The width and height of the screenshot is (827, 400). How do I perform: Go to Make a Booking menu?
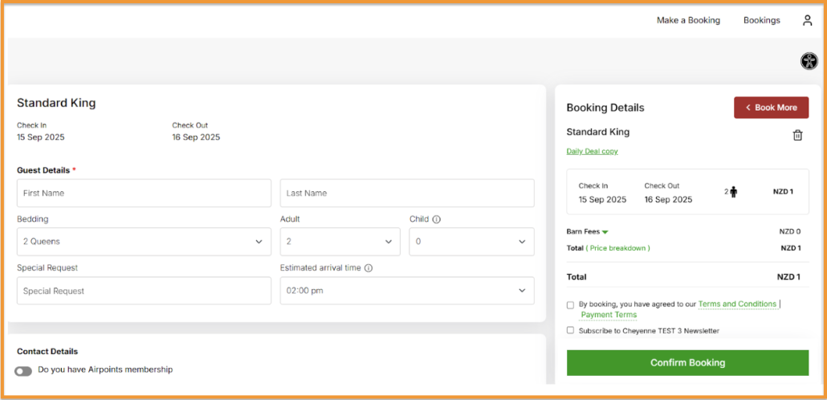[688, 20]
